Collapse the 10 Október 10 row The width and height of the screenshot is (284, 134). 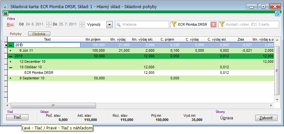click(x=10, y=67)
